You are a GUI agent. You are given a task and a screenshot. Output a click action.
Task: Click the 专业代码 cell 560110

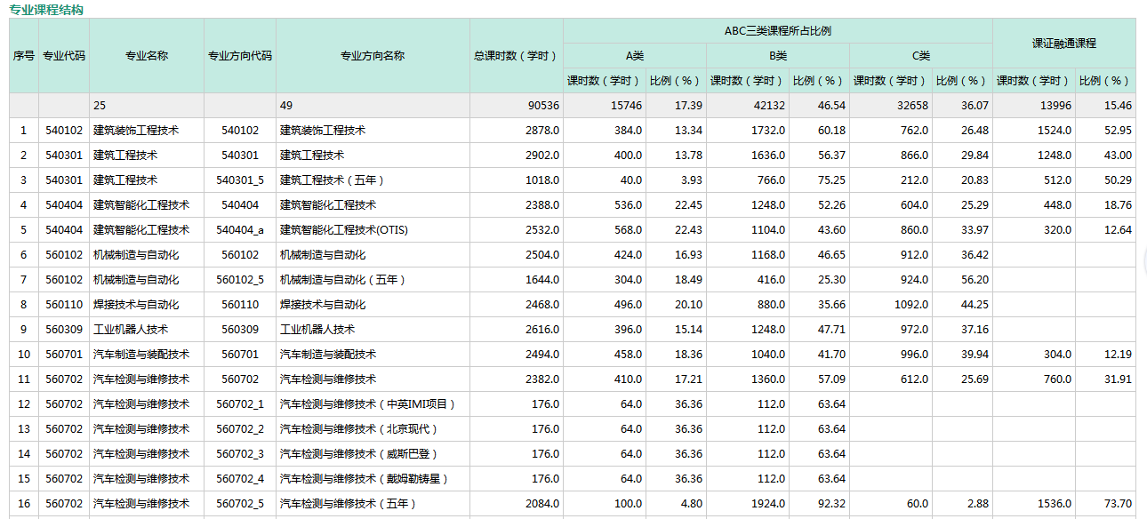pyautogui.click(x=64, y=304)
